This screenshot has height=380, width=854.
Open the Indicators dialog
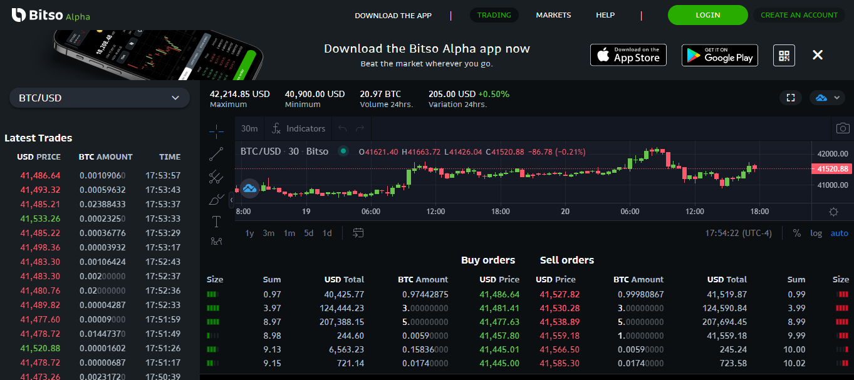(298, 128)
